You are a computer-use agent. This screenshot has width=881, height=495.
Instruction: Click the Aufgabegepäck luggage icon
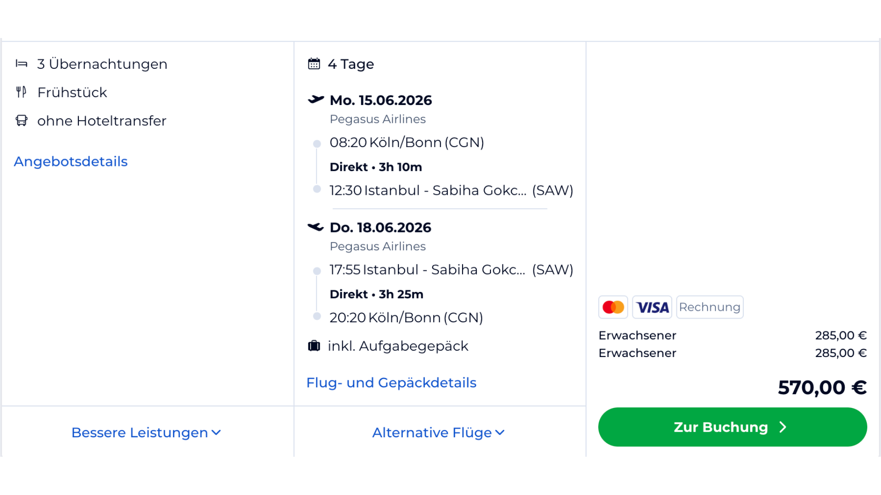314,346
